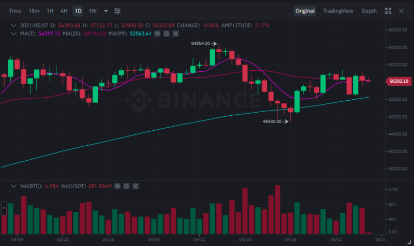The image size is (414, 246).
Task: Click the MA(25) value 56194.05
Action: [95, 34]
